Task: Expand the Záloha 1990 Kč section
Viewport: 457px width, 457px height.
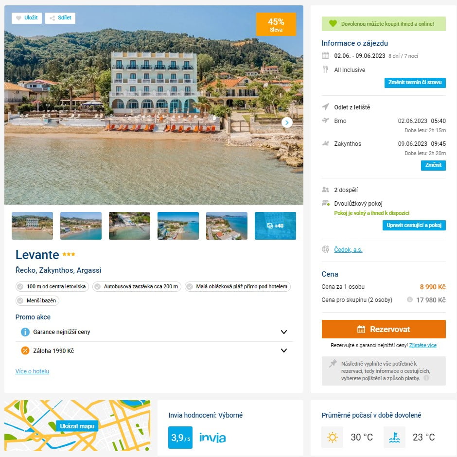Action: coord(284,351)
